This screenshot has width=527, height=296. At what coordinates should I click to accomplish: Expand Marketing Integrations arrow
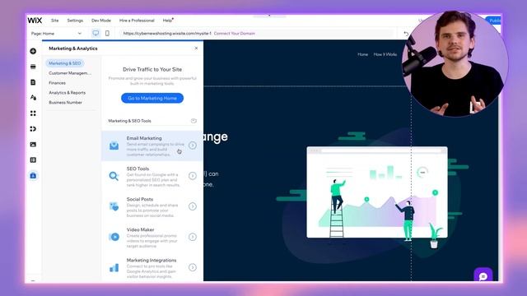click(192, 267)
